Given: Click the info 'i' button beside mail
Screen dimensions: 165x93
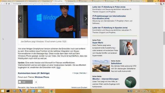Looking at the screenshot, I should [x=36, y=82].
